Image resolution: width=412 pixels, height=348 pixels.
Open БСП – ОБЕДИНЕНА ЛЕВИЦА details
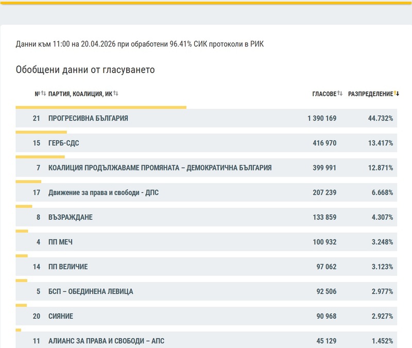point(92,291)
